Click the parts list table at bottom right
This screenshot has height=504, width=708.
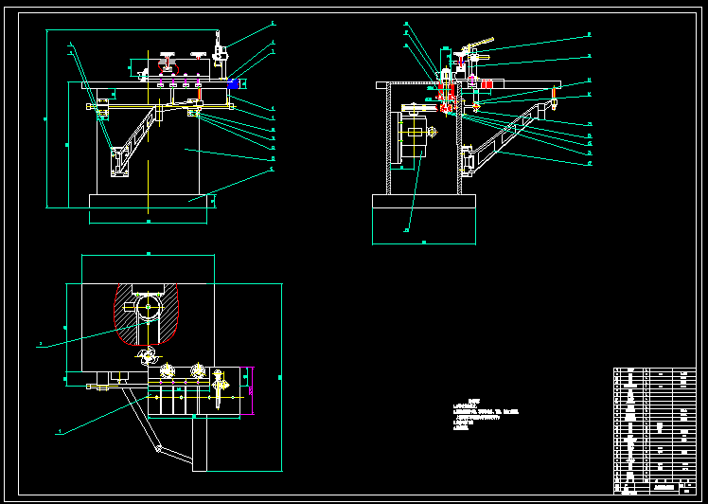[654, 431]
